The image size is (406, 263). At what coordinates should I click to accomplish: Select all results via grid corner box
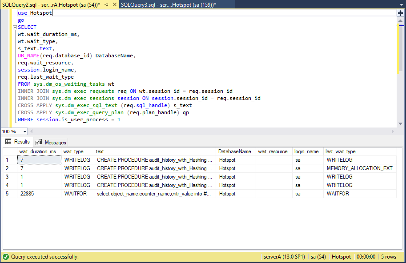point(9,151)
